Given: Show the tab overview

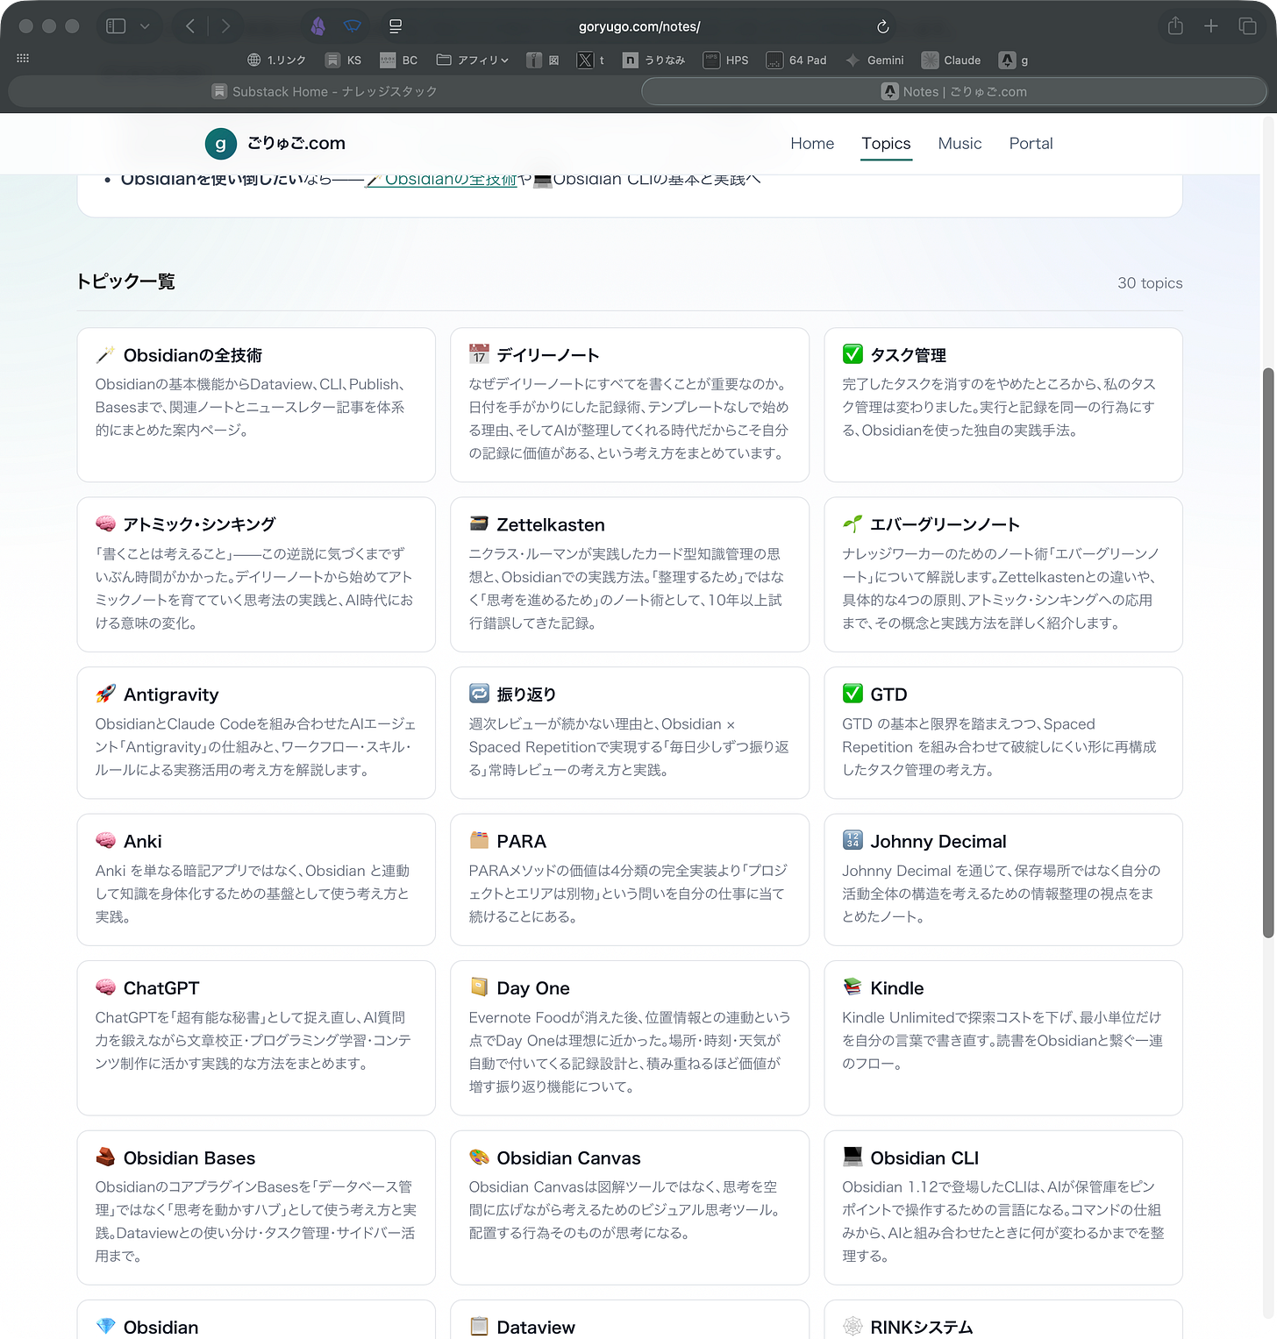Looking at the screenshot, I should tap(1247, 26).
